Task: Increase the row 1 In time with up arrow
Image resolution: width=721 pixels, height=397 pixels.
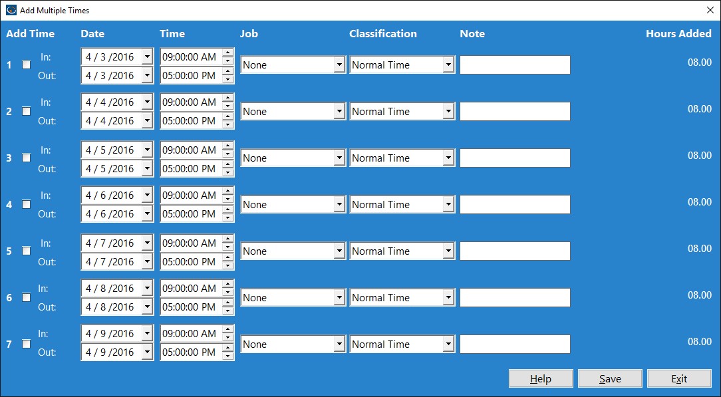Action: click(x=227, y=53)
